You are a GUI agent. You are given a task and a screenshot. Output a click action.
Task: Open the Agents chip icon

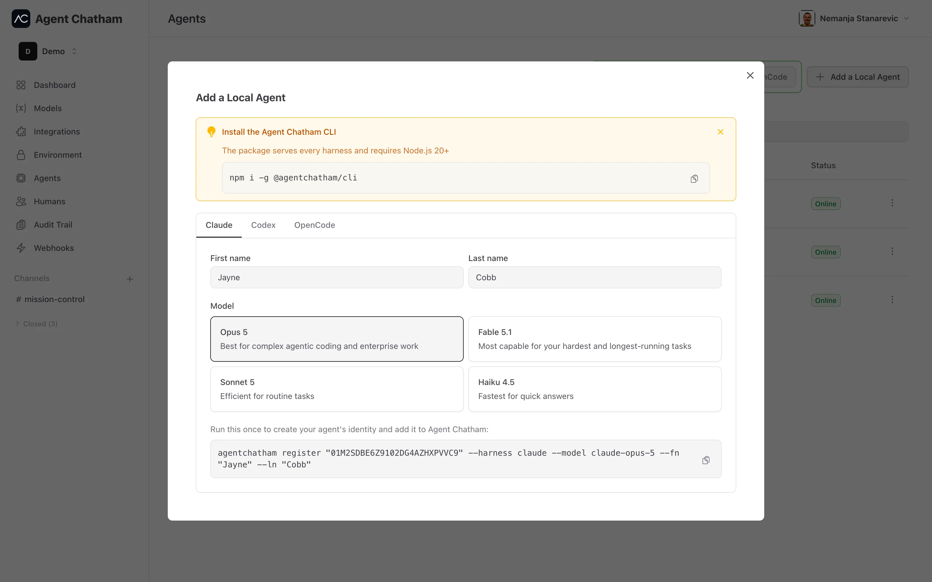click(21, 178)
